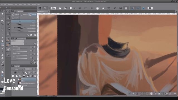Click the CLIP STUDIO swirl icon
This screenshot has height=100, width=178.
pos(53,8)
